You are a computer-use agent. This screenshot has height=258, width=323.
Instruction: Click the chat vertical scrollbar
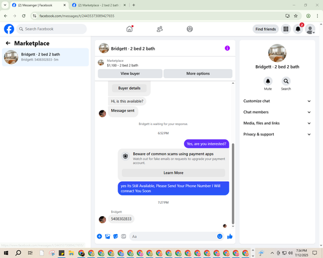[x=233, y=183]
